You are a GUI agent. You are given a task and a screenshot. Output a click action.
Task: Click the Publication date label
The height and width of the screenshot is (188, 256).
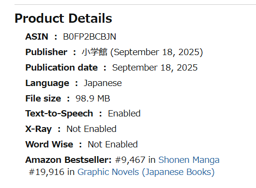click(x=61, y=68)
